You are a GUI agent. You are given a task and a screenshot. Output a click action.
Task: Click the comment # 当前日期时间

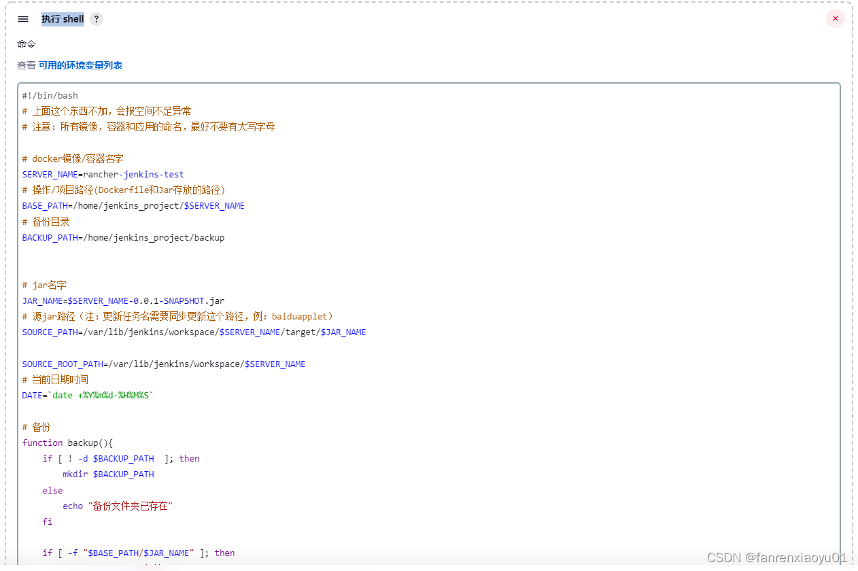pyautogui.click(x=55, y=380)
